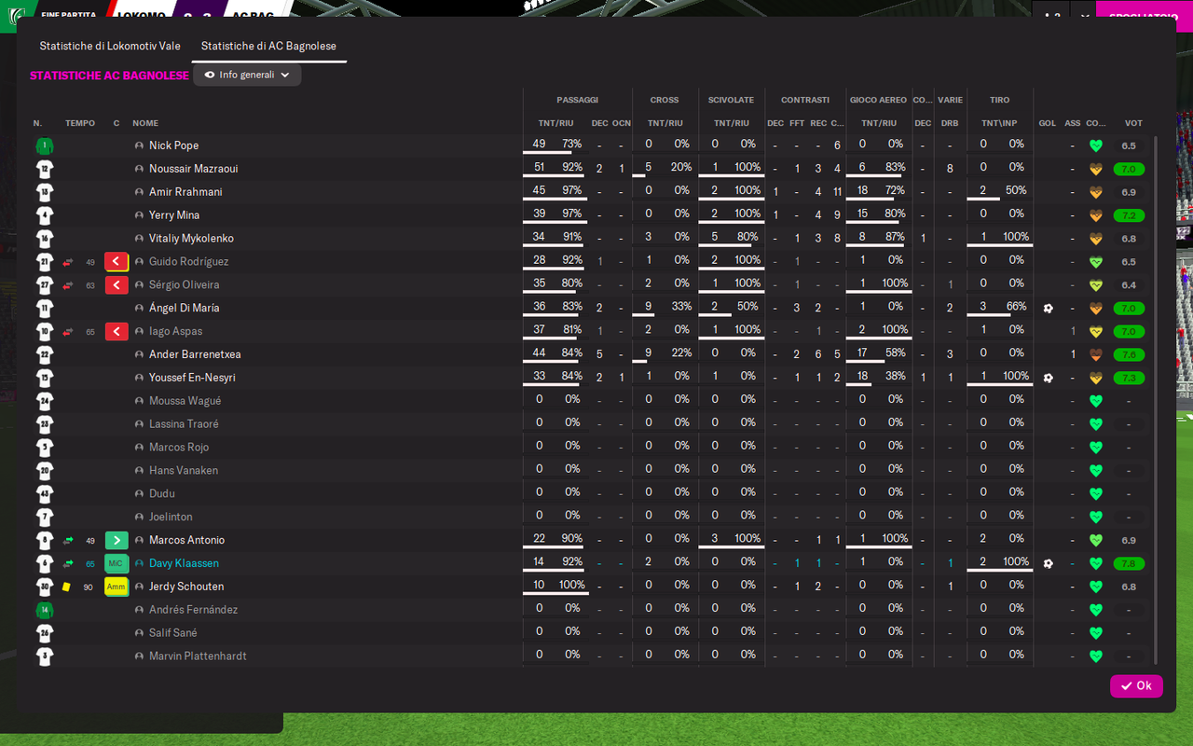Click the Spogliatoio button at top right
The height and width of the screenshot is (746, 1193).
(x=1144, y=15)
